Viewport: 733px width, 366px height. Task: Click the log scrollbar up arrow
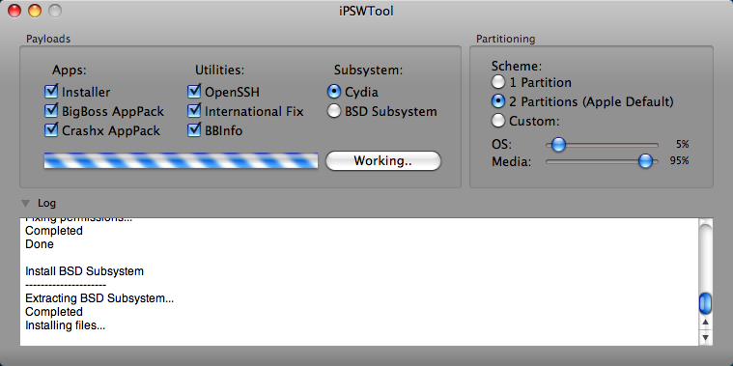point(705,323)
